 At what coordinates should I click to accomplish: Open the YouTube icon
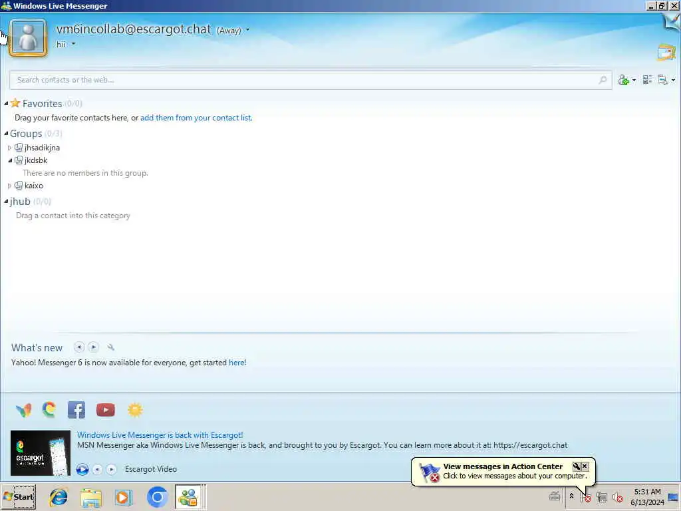click(x=106, y=410)
